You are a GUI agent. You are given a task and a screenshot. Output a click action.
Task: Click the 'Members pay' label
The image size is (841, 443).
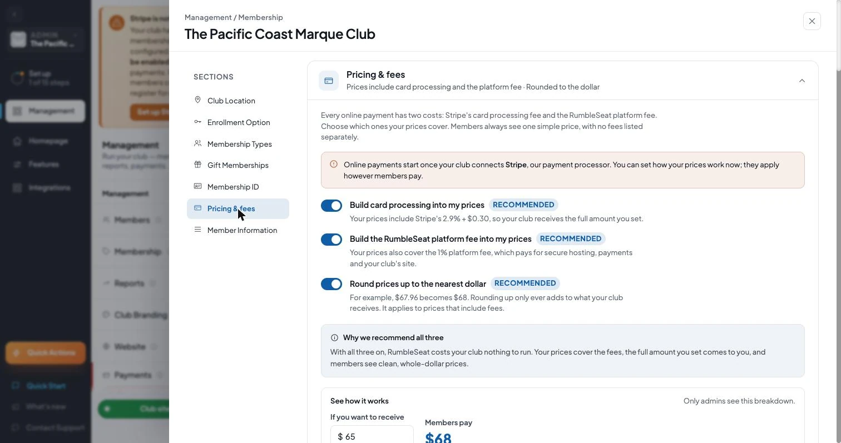(448, 422)
